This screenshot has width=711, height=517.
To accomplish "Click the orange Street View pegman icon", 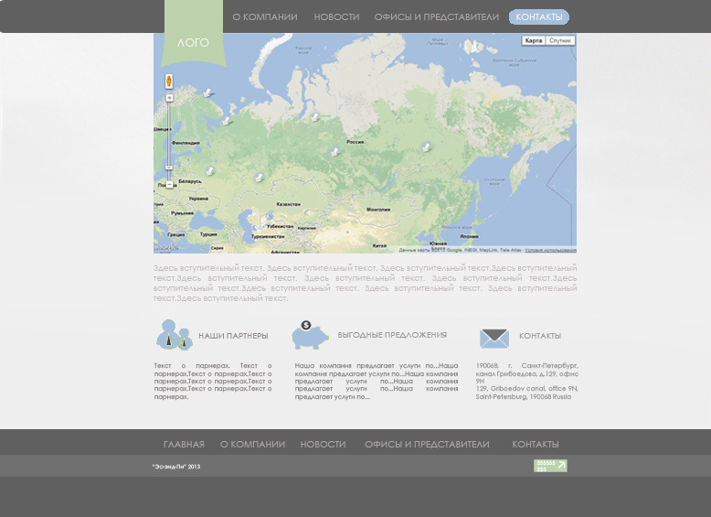I will 169,81.
